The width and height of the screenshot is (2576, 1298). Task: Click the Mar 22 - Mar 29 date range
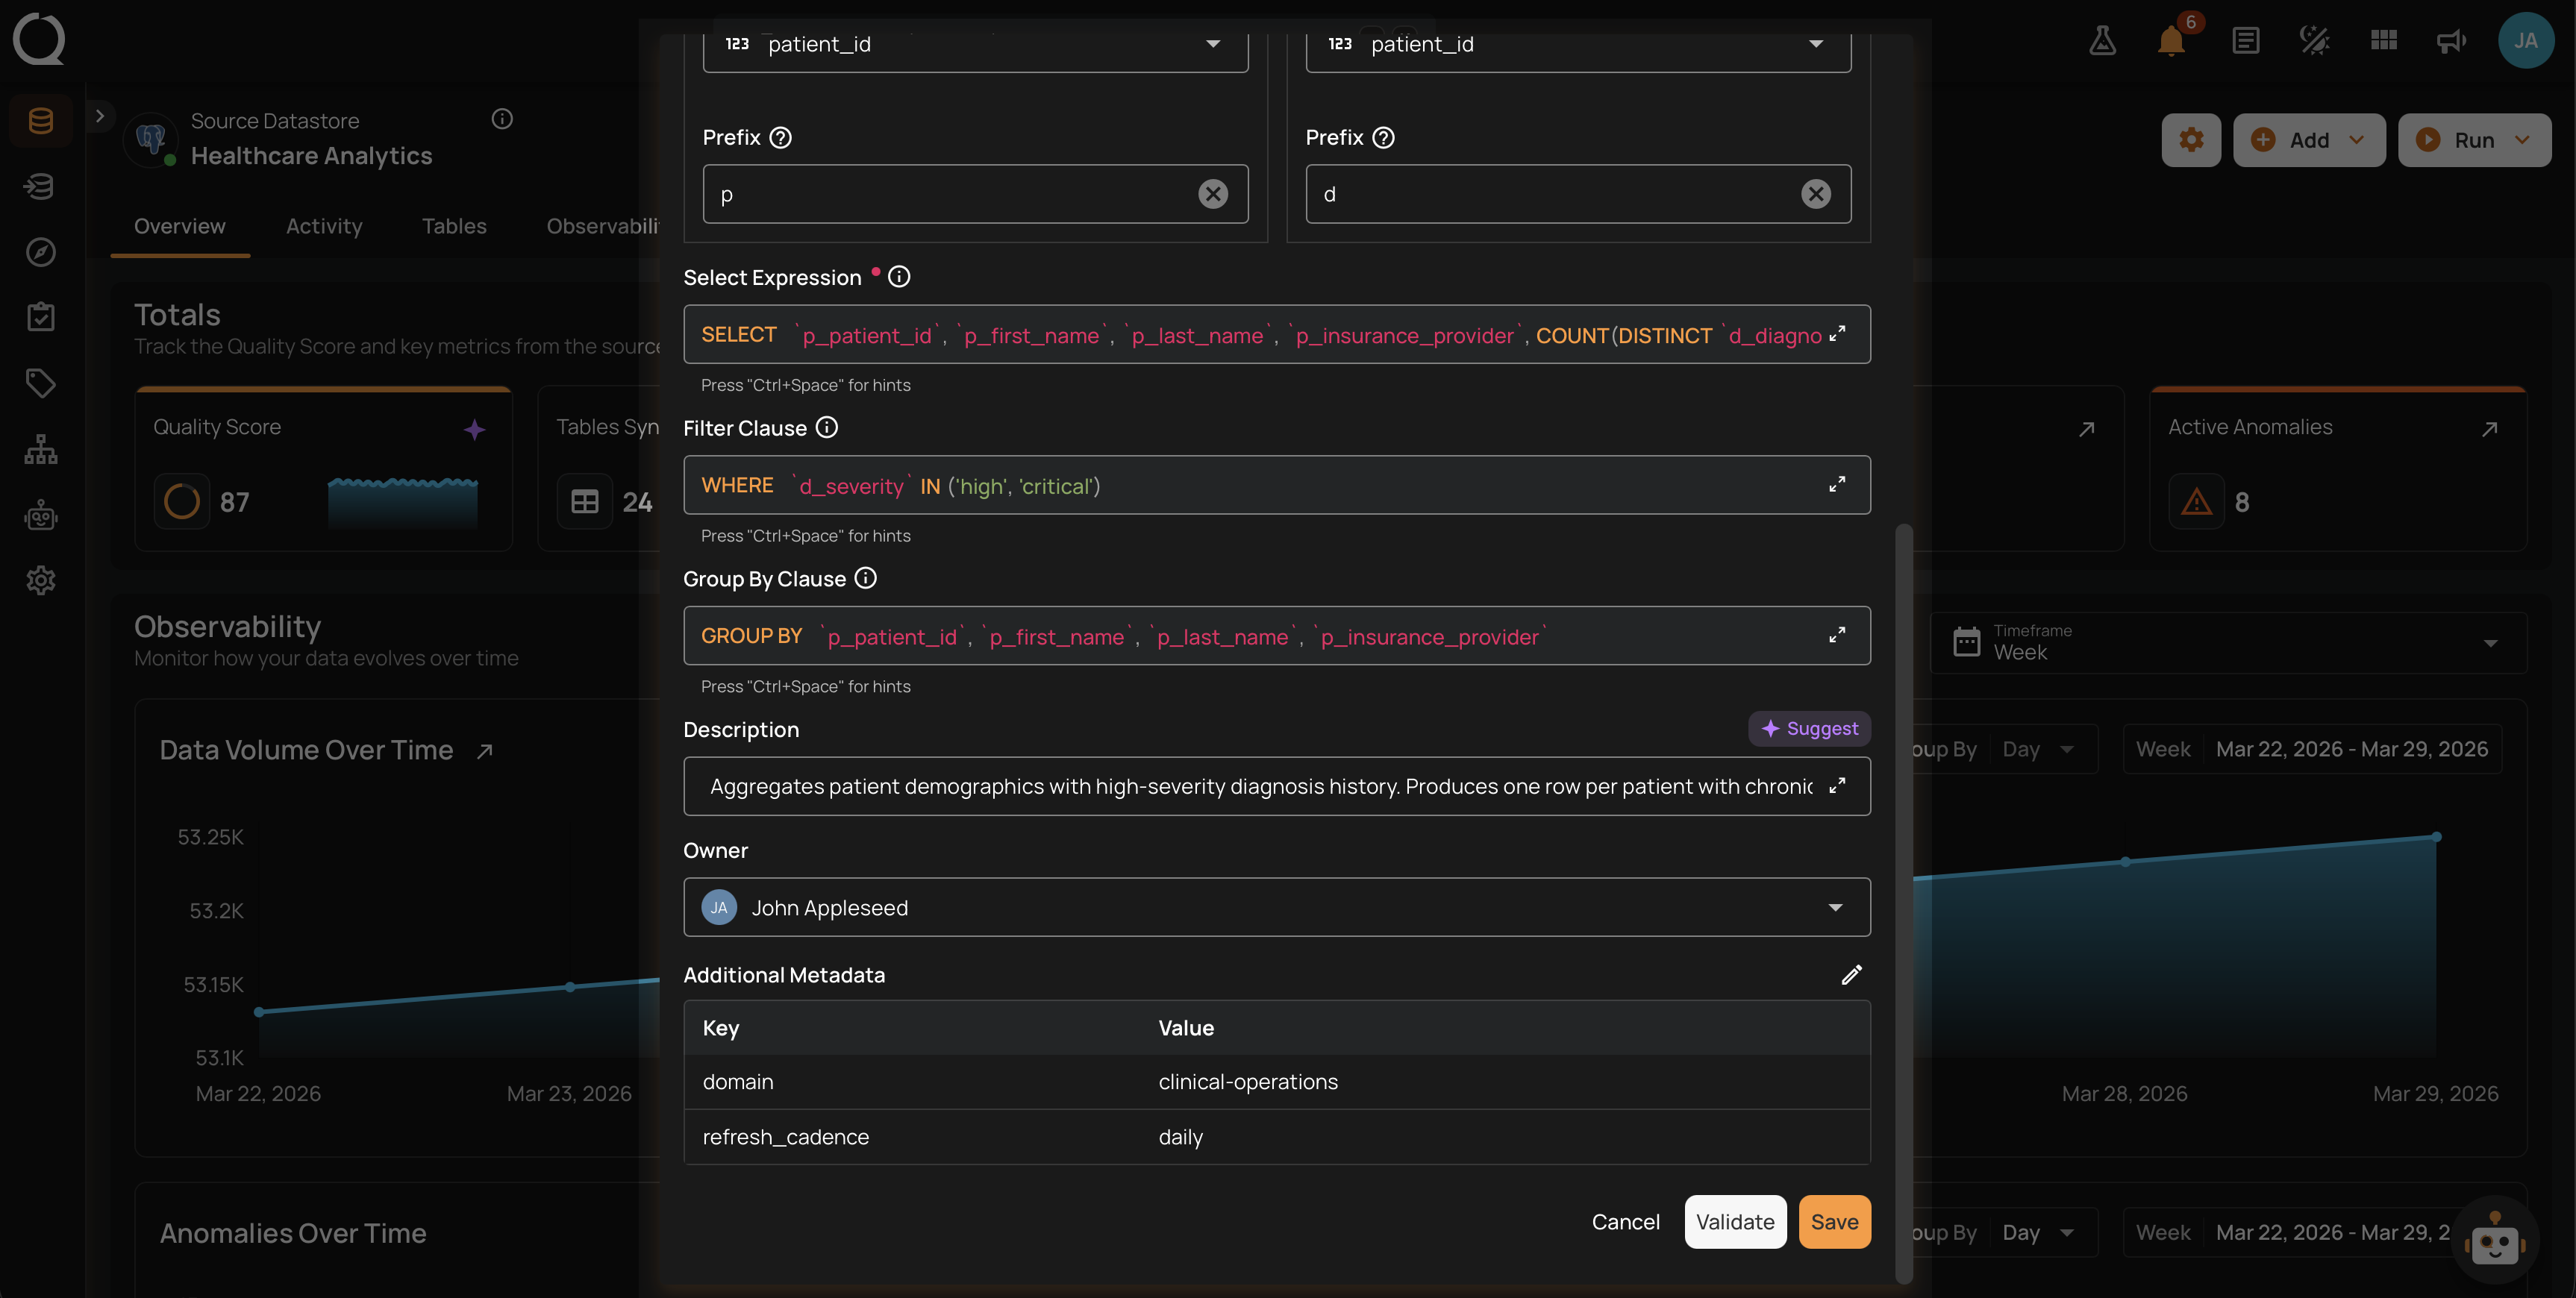(x=2351, y=750)
